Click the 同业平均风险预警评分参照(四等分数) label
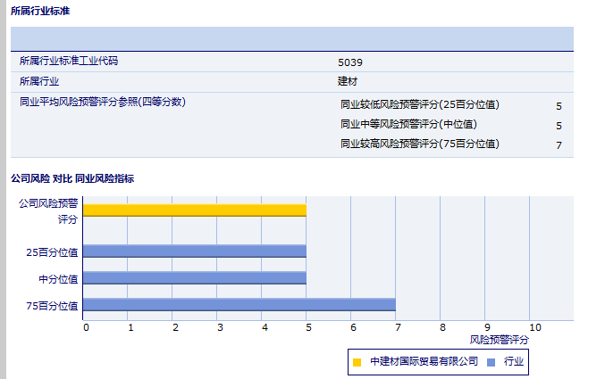 tap(102, 102)
